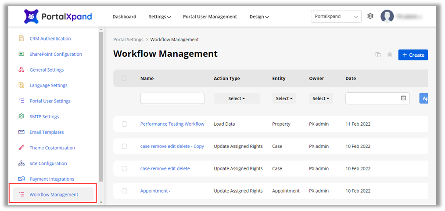
Task: Click the SharePoint Configuration sidebar icon
Action: (x=21, y=54)
